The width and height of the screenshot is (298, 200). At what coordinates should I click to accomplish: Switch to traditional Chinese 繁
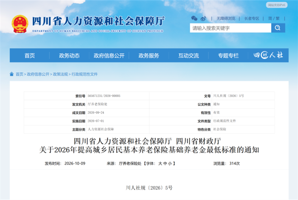pyautogui.click(x=278, y=18)
